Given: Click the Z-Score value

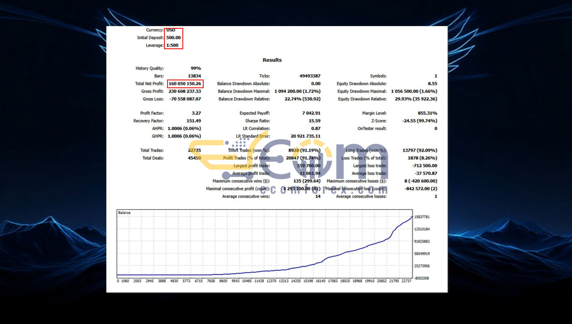Looking at the screenshot, I should click(x=419, y=121).
